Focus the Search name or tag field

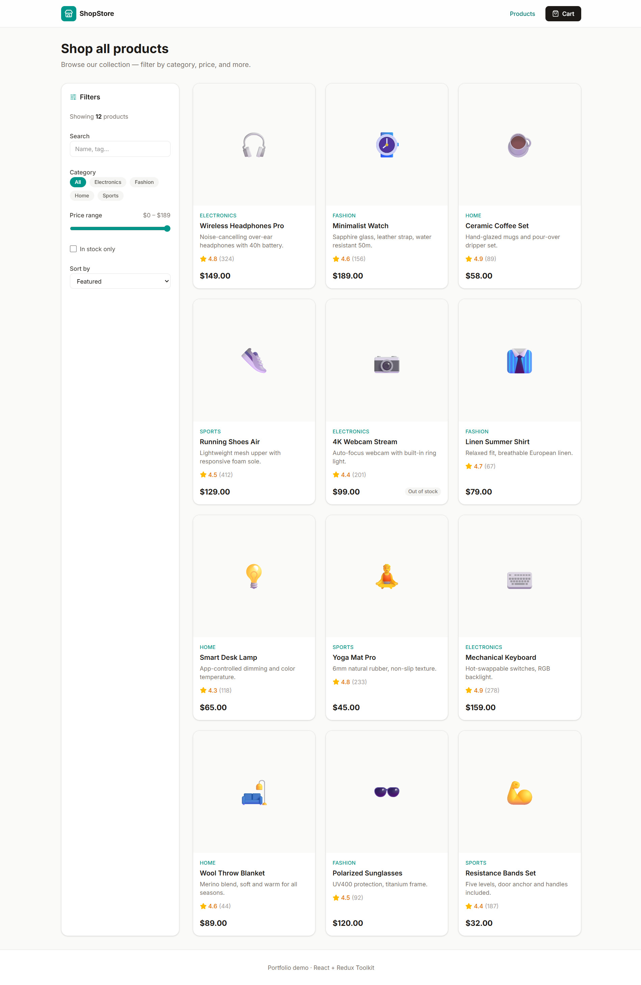tap(120, 149)
